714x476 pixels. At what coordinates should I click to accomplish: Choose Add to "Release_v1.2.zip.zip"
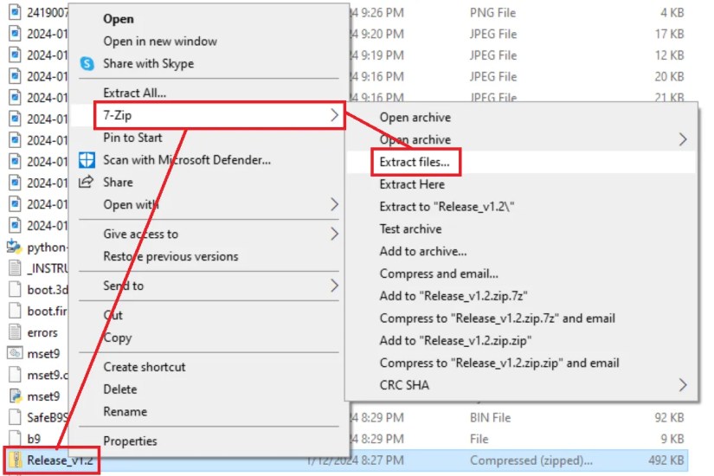[455, 340]
